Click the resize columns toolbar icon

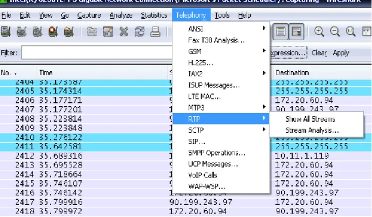point(367,32)
